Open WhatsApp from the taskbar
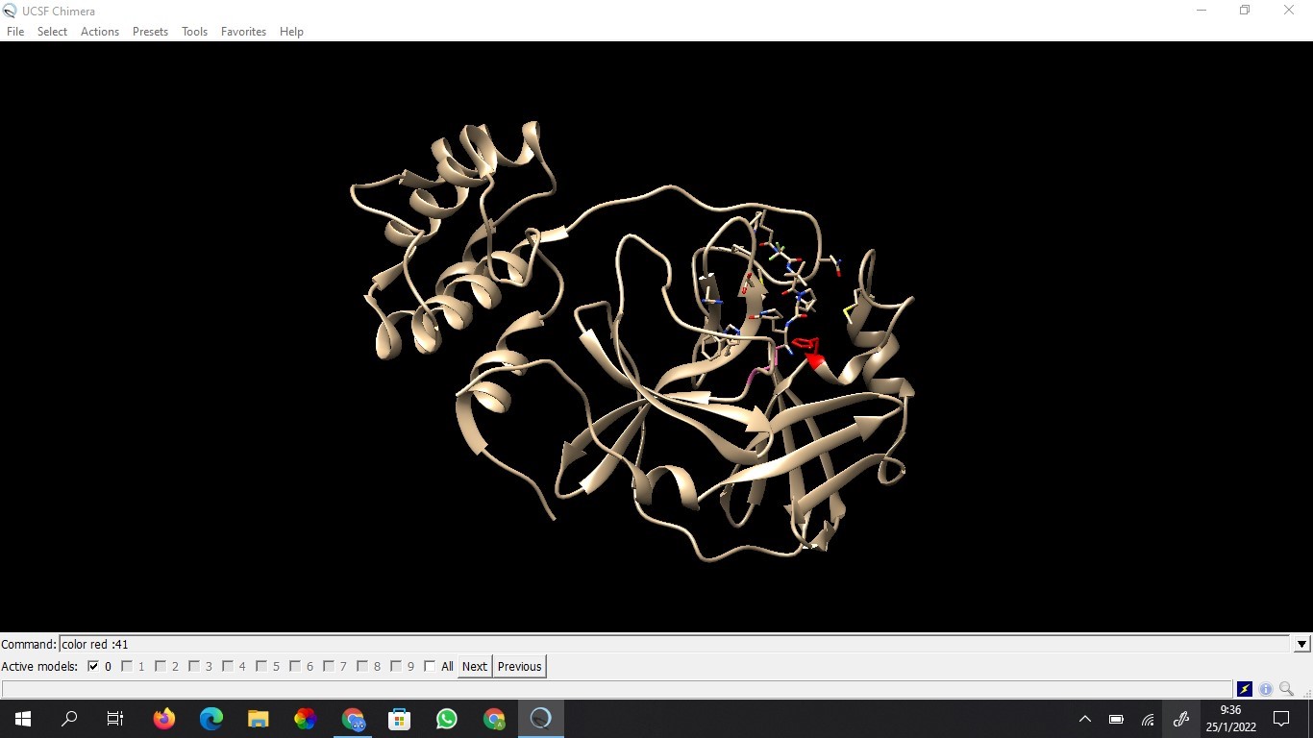This screenshot has height=738, width=1313. coord(447,719)
